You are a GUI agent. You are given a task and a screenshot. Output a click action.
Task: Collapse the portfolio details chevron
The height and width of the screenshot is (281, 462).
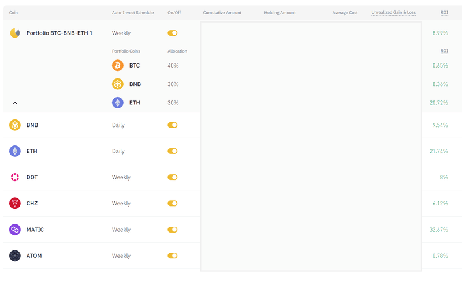point(15,103)
